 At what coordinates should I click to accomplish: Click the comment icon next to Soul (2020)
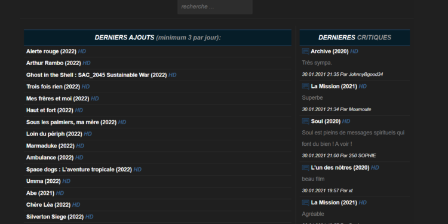[305, 121]
